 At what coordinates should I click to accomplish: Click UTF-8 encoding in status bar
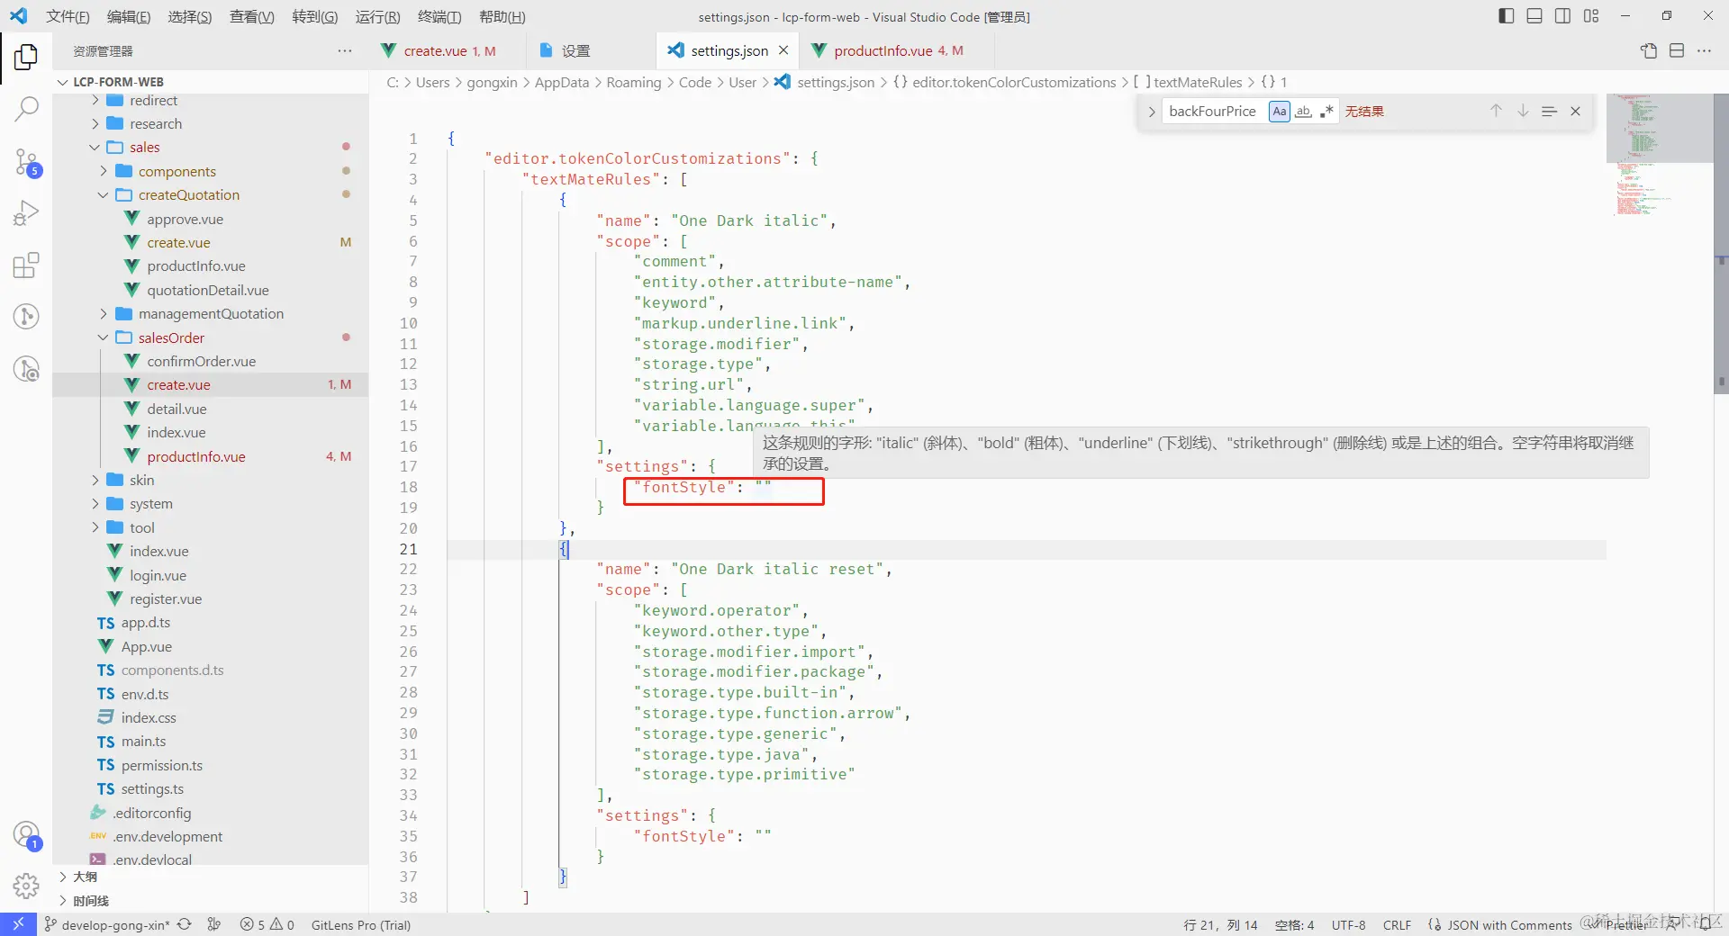pyautogui.click(x=1348, y=924)
